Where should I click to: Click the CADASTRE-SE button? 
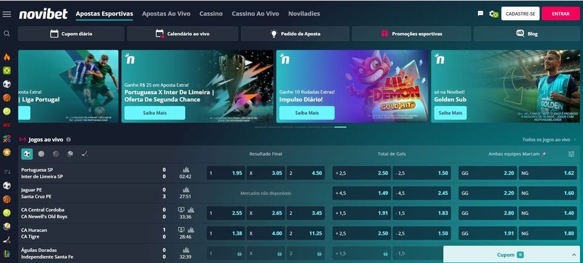click(x=520, y=14)
